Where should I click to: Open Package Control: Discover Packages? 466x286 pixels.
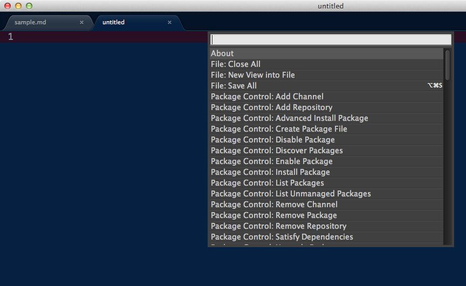(327, 151)
